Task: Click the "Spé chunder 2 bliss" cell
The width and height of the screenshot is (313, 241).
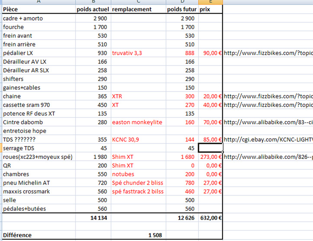Action: [x=138, y=183]
